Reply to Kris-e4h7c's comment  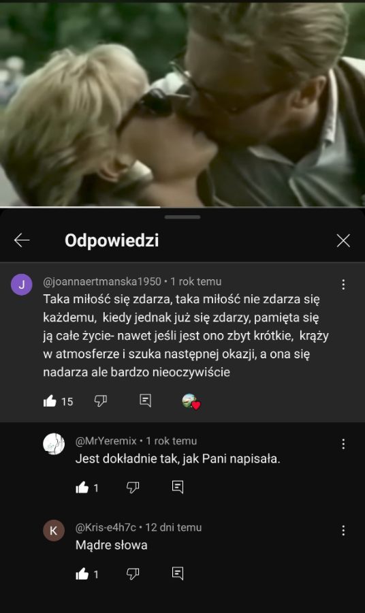point(178,573)
